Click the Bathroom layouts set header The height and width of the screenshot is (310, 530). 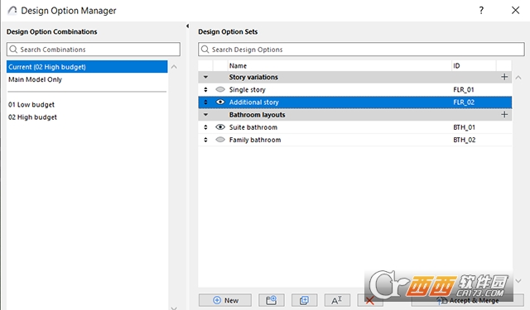pos(355,115)
